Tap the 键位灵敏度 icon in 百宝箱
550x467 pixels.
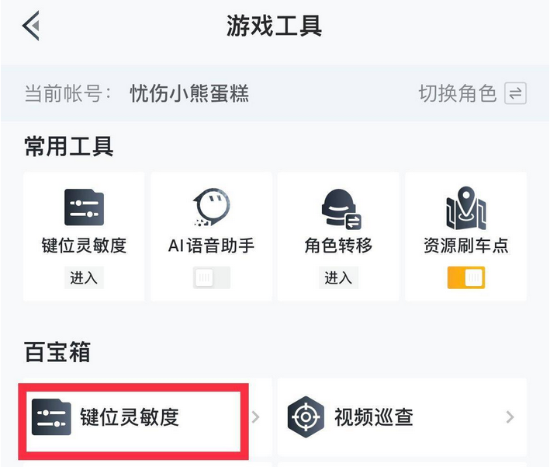51,417
